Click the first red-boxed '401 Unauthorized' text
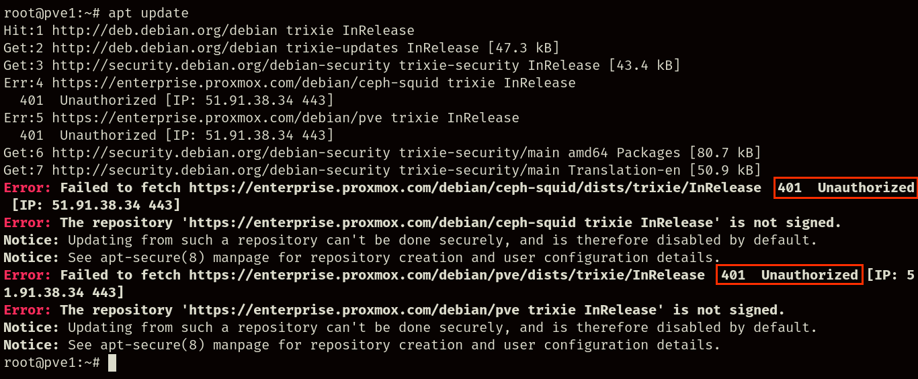 845,188
